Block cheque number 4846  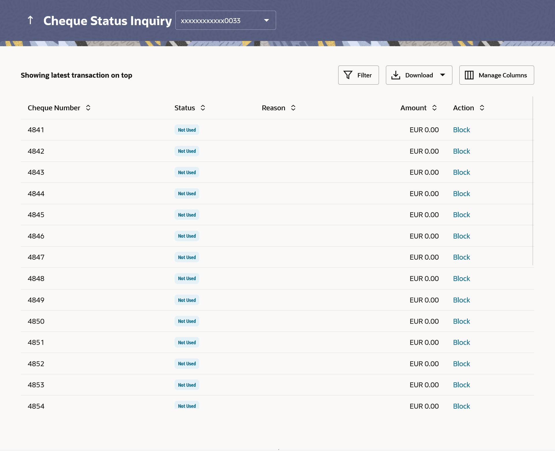(x=461, y=236)
